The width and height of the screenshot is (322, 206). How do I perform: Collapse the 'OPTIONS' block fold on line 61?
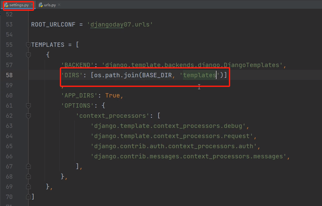[x=28, y=105]
